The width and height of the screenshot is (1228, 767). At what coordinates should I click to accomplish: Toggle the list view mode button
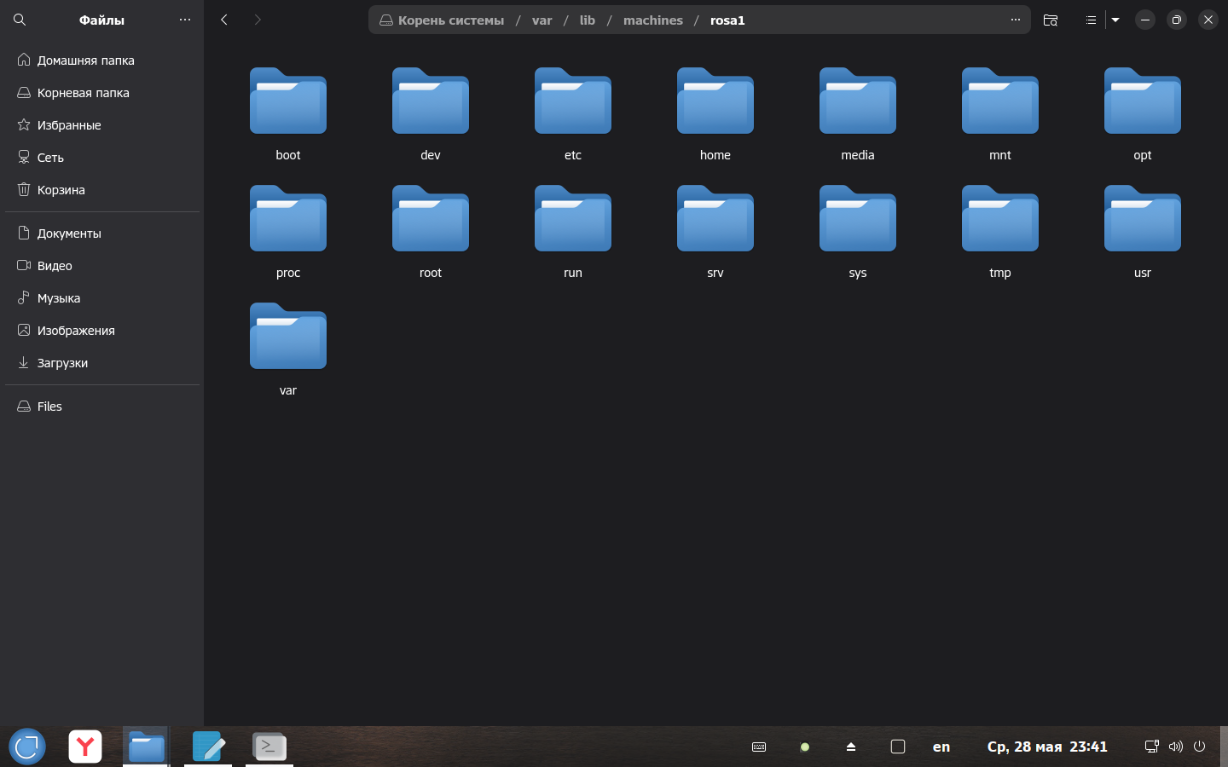[1091, 20]
